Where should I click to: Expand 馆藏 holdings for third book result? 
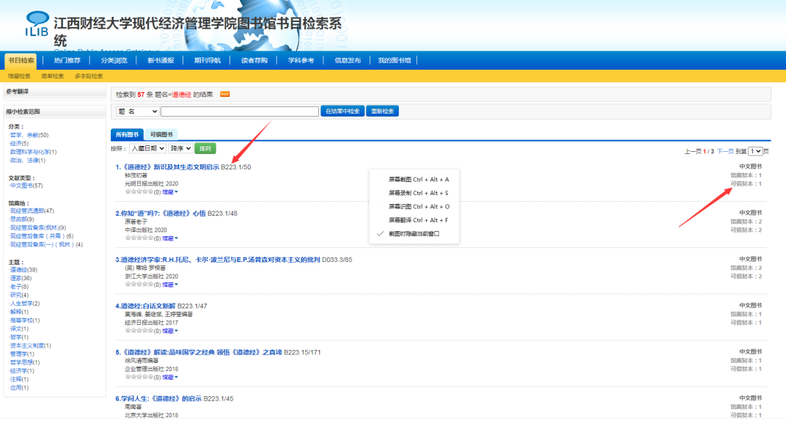(x=170, y=285)
